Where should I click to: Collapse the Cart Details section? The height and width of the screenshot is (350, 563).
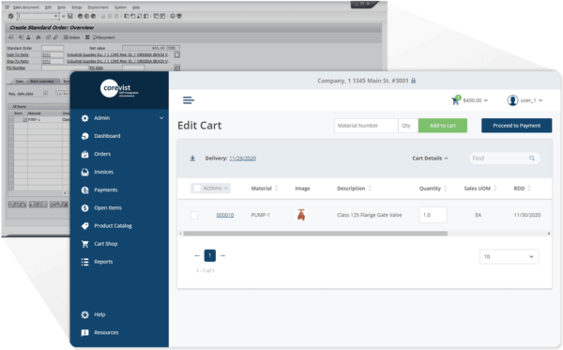click(430, 159)
